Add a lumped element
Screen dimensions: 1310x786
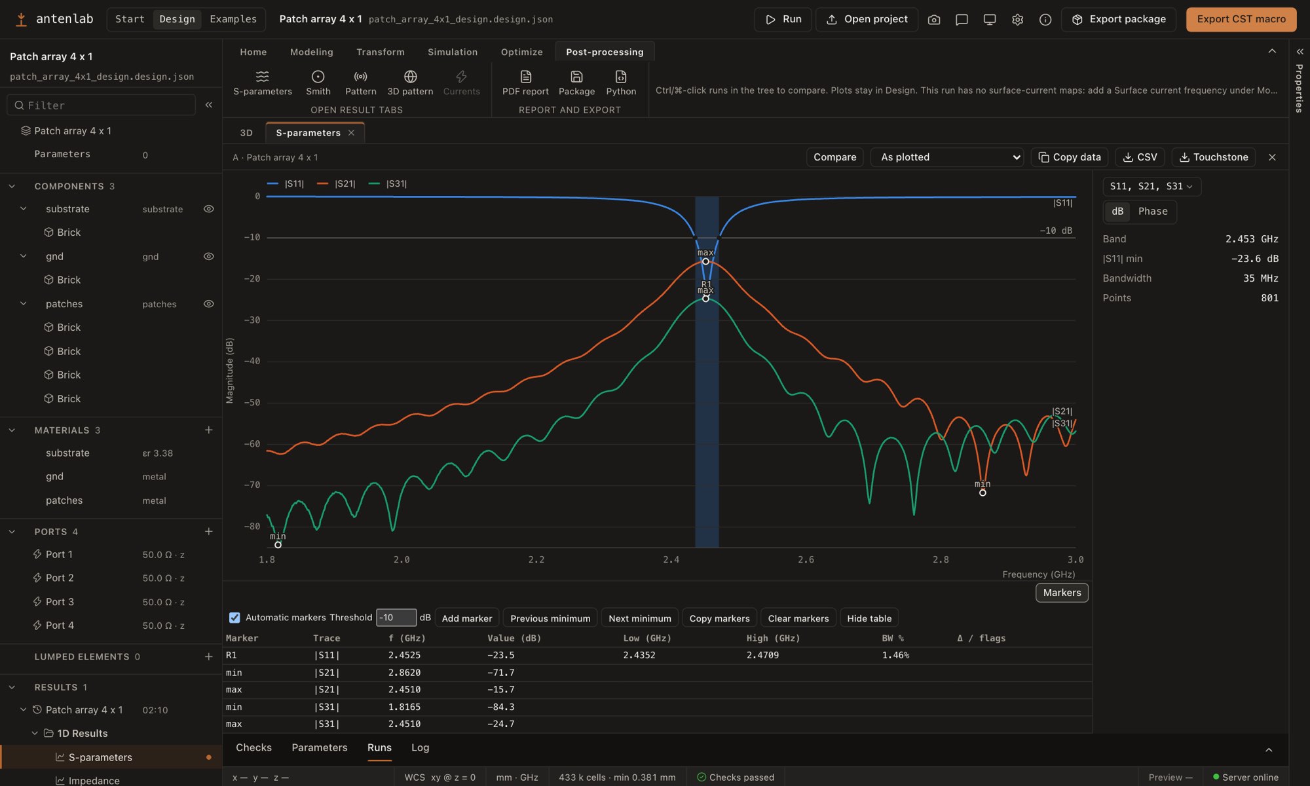point(208,656)
